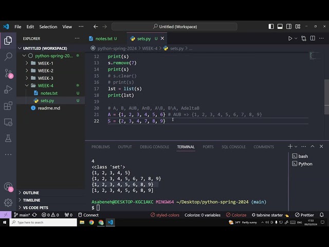Image resolution: width=329 pixels, height=247 pixels.
Task: Close the sets.py tab
Action: 162,38
